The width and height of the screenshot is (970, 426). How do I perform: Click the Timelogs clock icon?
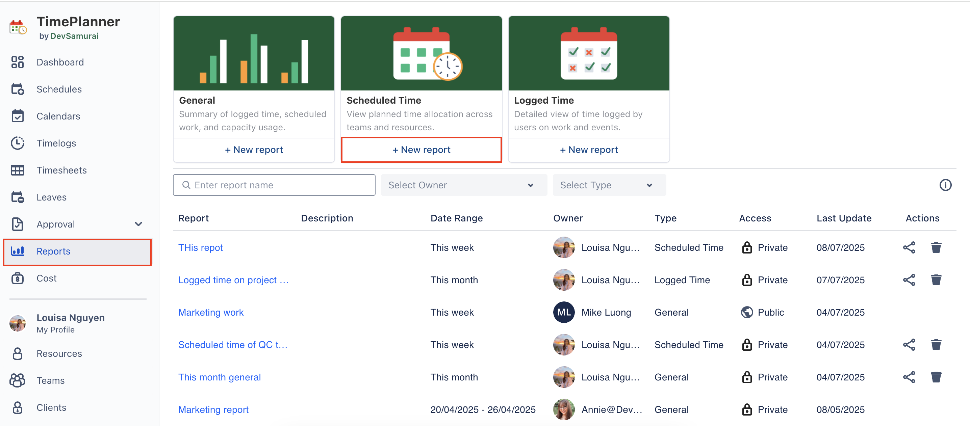tap(17, 143)
